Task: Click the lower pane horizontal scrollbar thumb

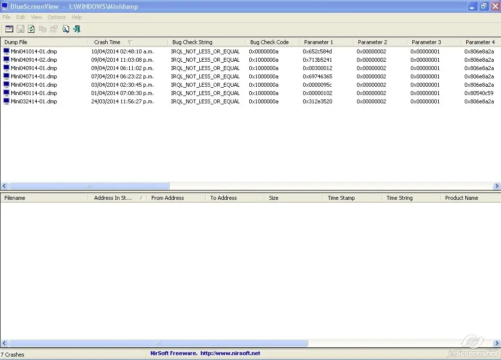Action: 158,343
